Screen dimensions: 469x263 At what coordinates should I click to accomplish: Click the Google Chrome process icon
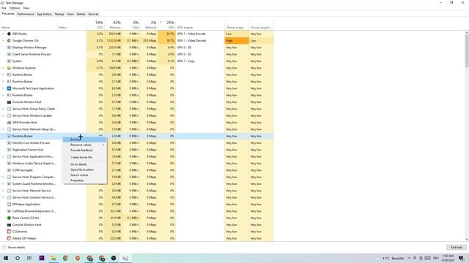click(x=9, y=41)
